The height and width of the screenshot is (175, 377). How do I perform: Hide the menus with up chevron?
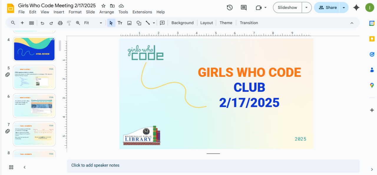352,23
